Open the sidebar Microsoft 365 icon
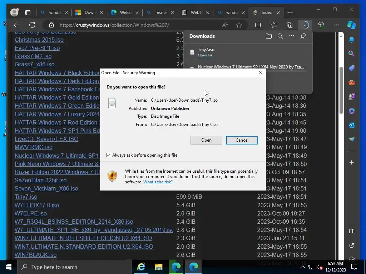This screenshot has width=366, height=274. tap(352, 111)
